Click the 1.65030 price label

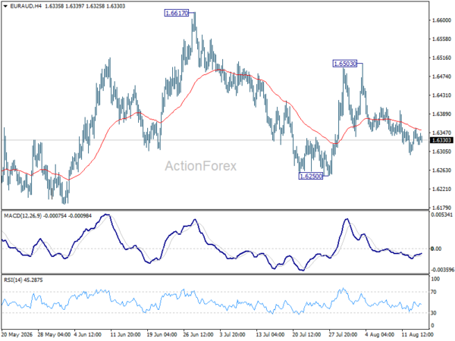[345, 64]
